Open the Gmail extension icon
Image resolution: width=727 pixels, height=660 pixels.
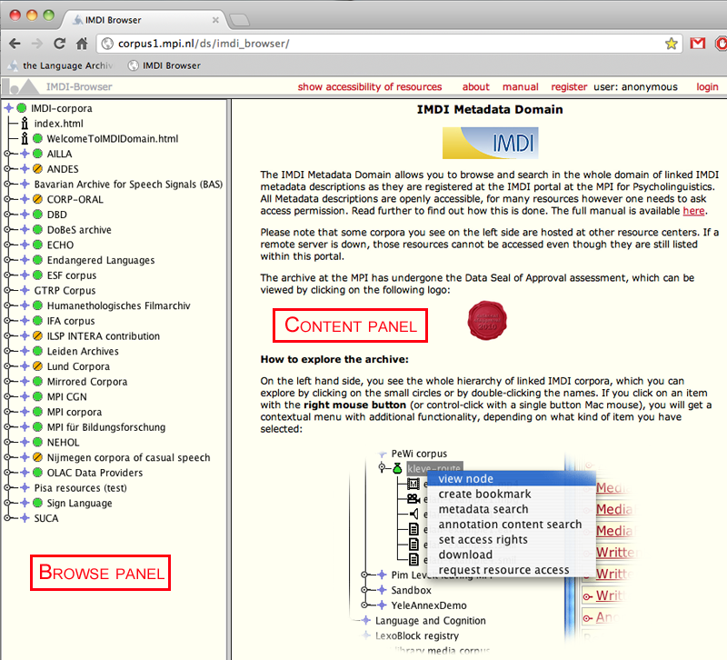tap(697, 44)
